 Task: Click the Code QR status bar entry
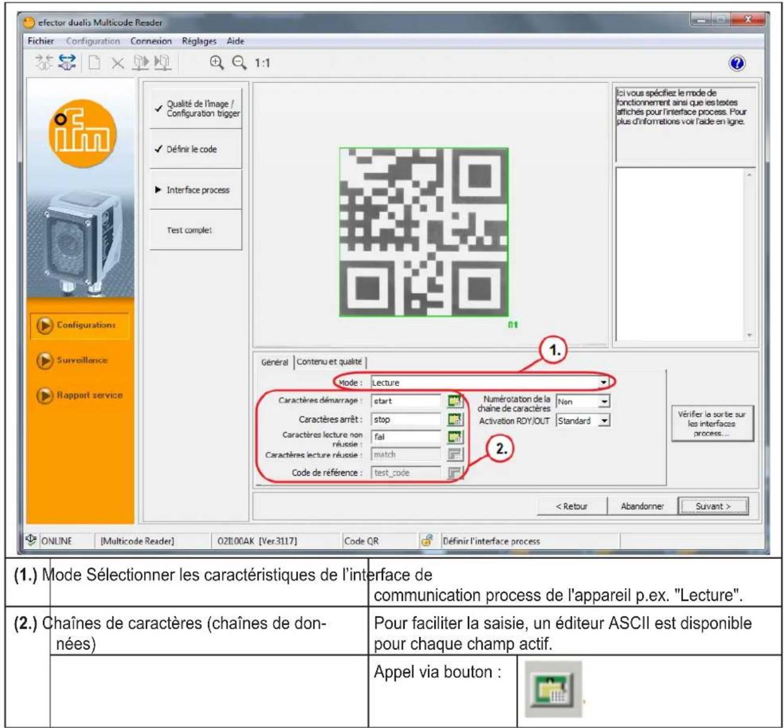(362, 541)
